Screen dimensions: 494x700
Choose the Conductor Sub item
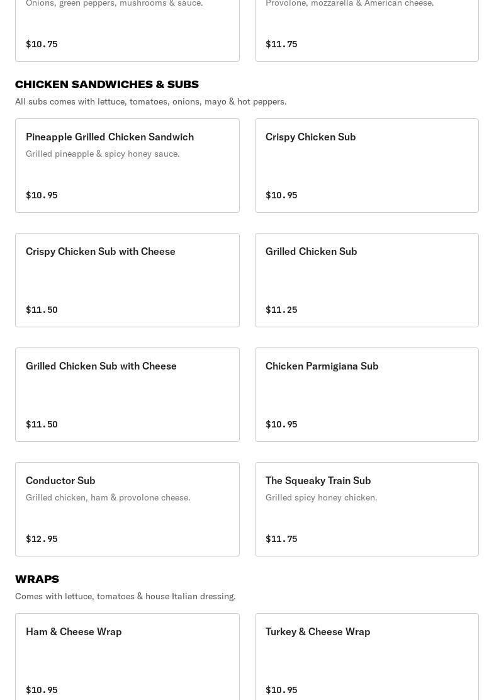(127, 509)
